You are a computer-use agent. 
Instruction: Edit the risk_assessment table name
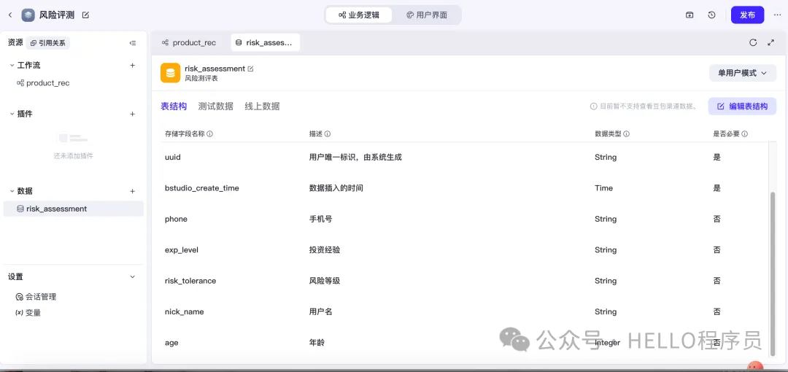pyautogui.click(x=251, y=69)
